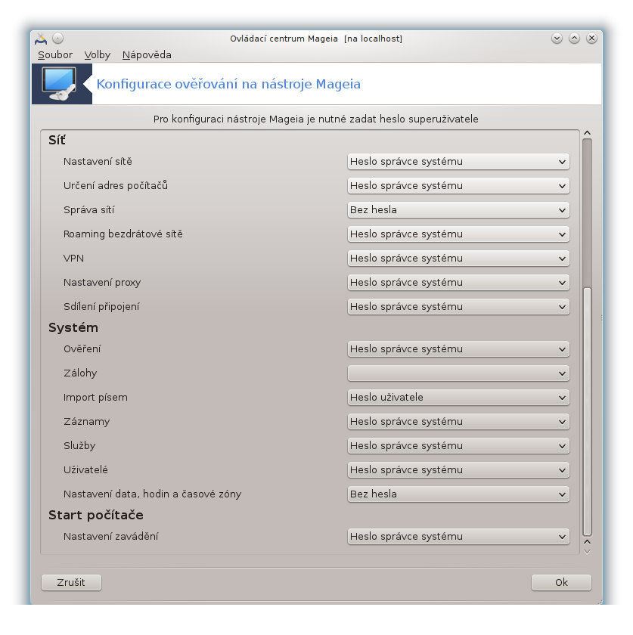Viewport: 633px width, 635px height.
Task: Minimize the Mageia Control Center window
Action: 557,39
